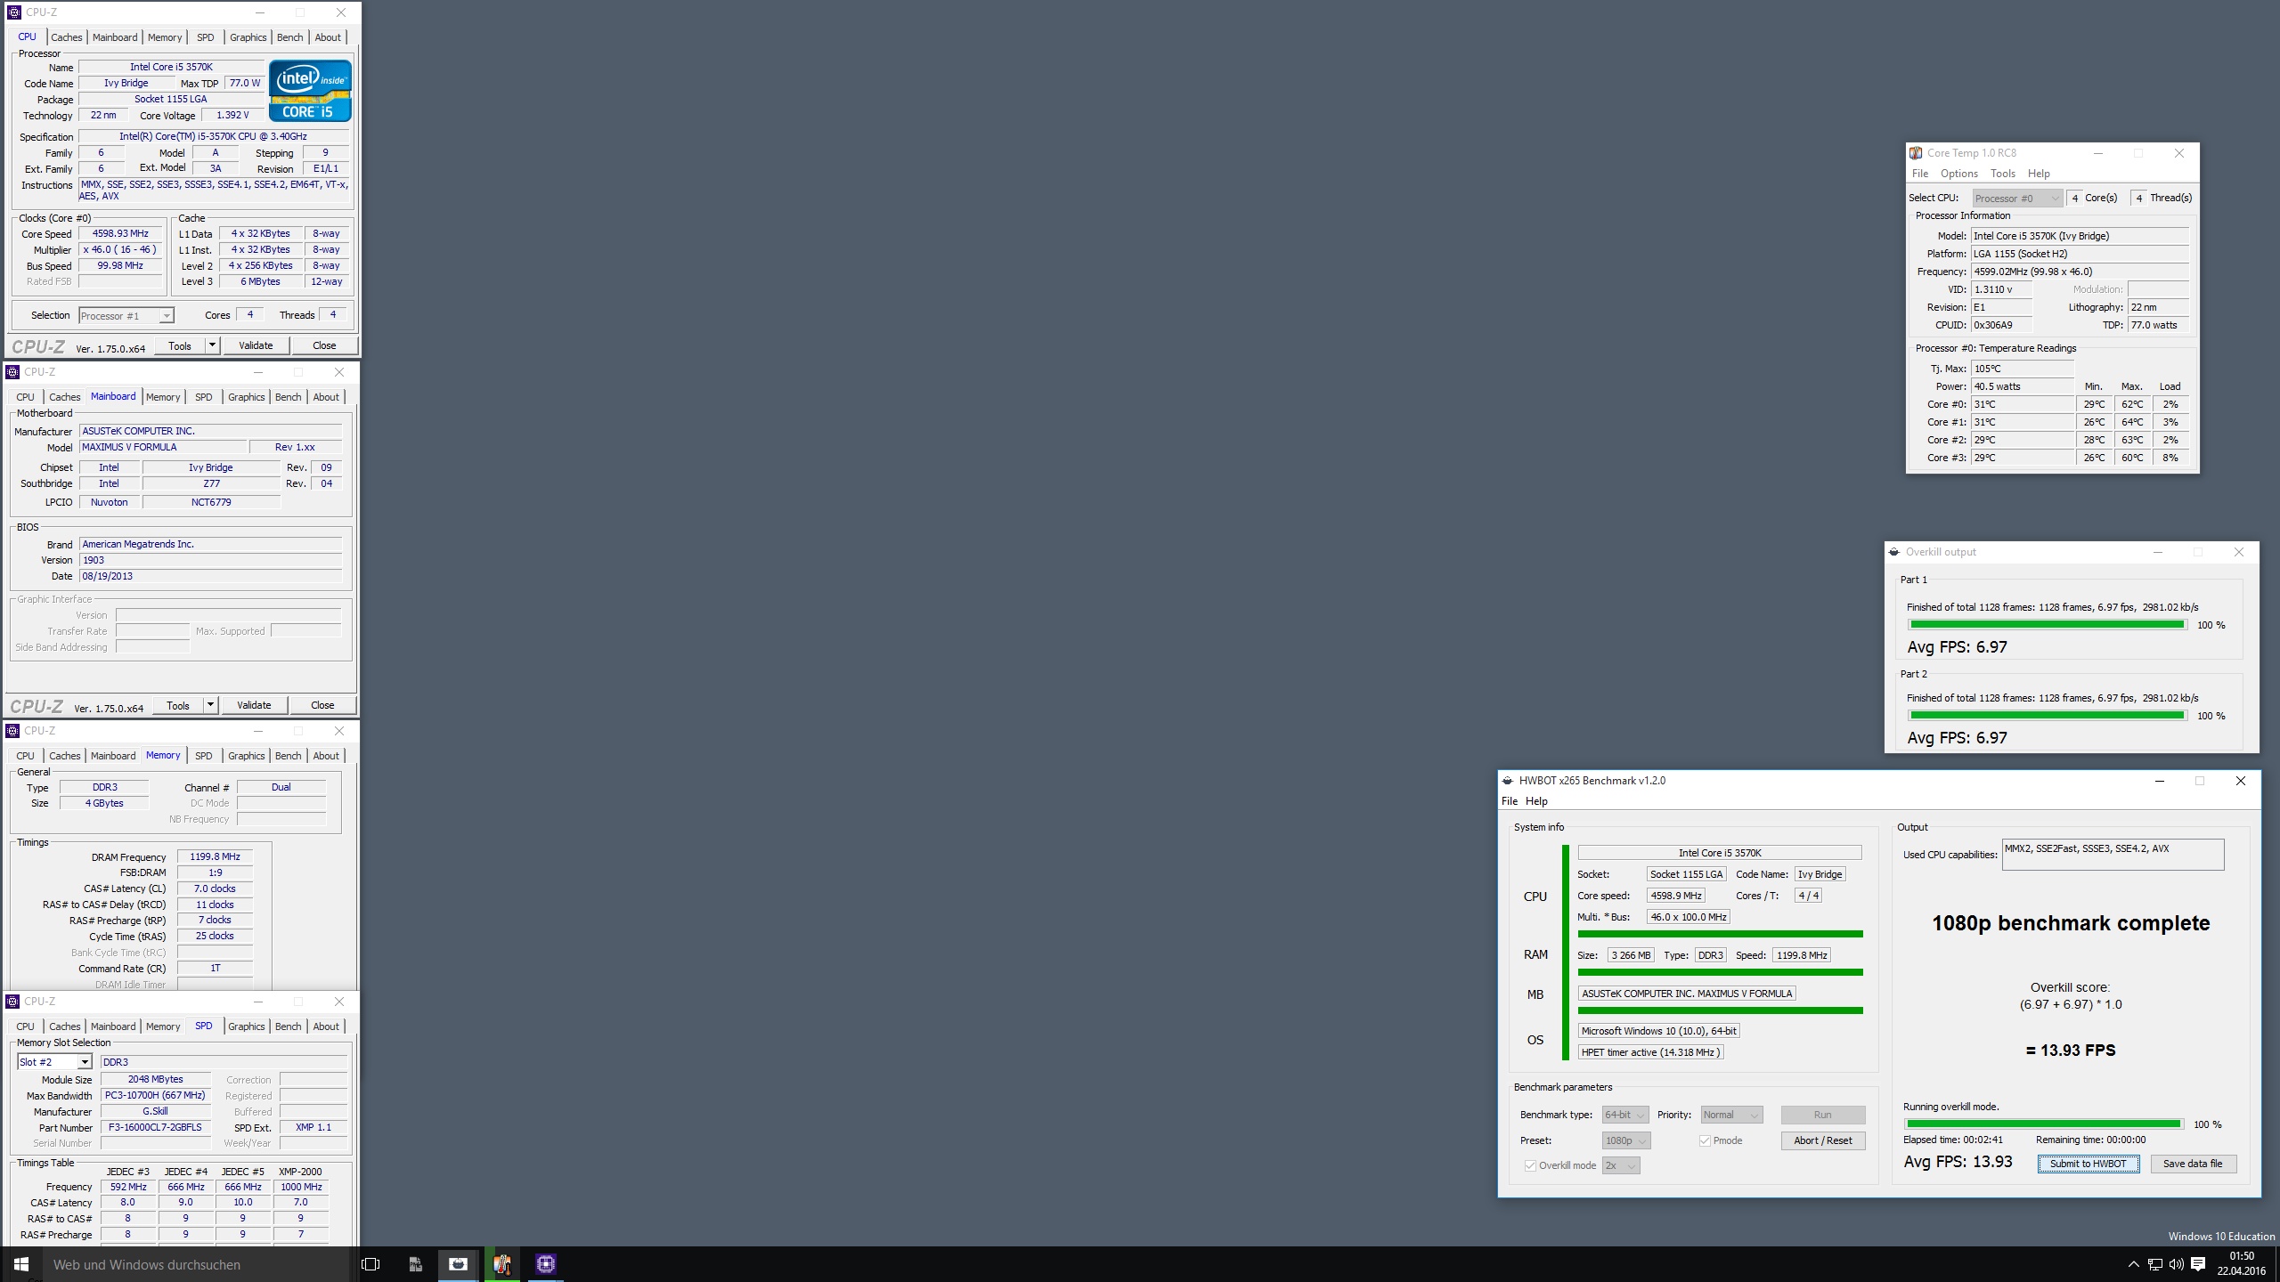This screenshot has width=2280, height=1282.
Task: Switch to Core Temp taskbar icon
Action: [x=502, y=1264]
